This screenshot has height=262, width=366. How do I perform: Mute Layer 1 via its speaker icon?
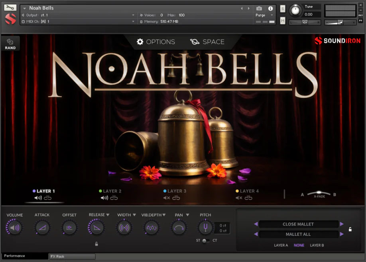coord(38,198)
